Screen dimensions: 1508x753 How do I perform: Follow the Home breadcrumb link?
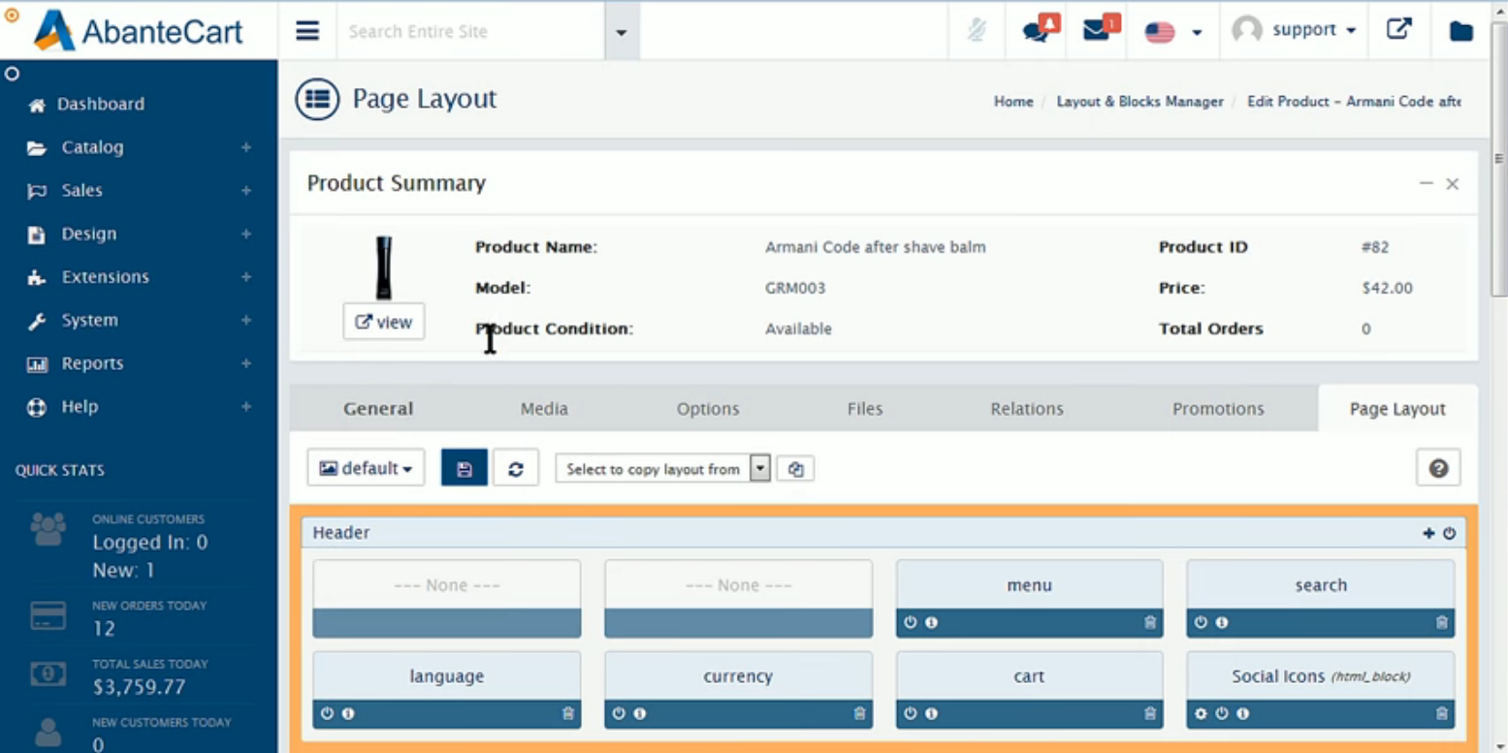click(1013, 101)
